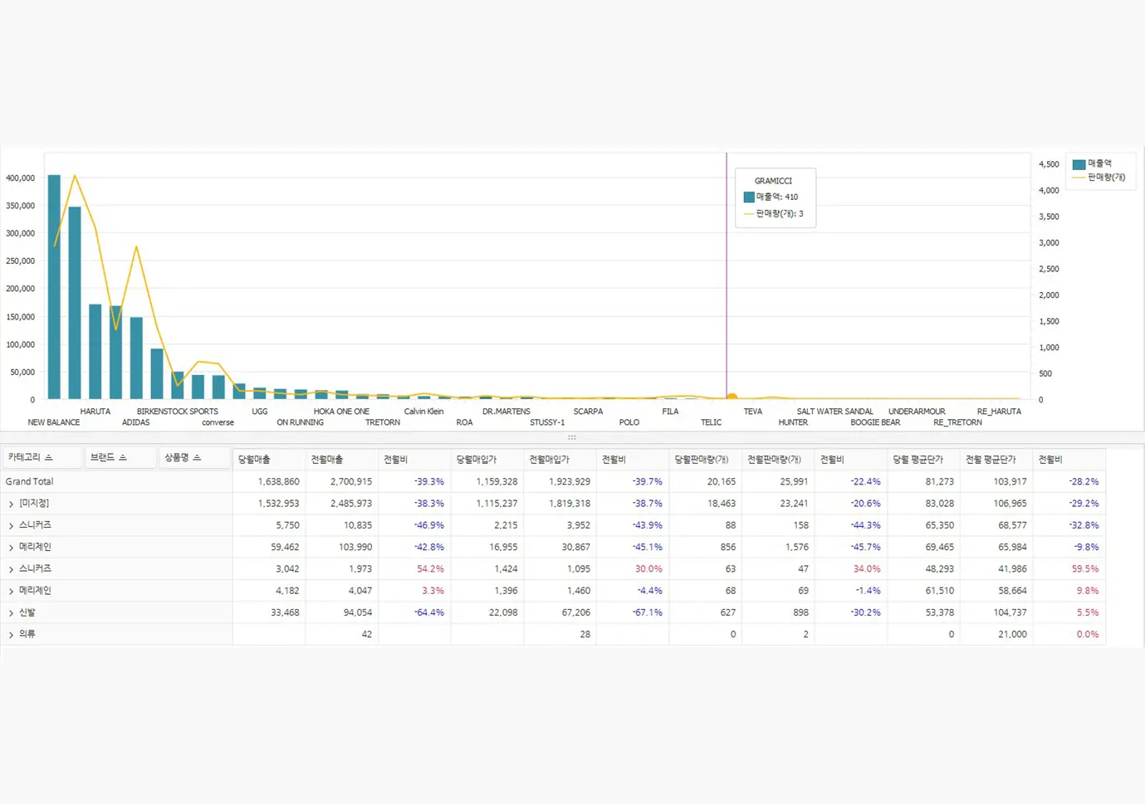The image size is (1145, 804).
Task: Click the sort icon beside 상품명
Action: [197, 458]
